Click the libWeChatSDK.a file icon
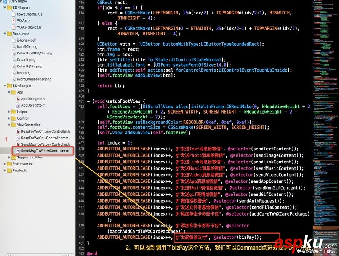Viewport: 339px width, 256px height. click(x=14, y=14)
